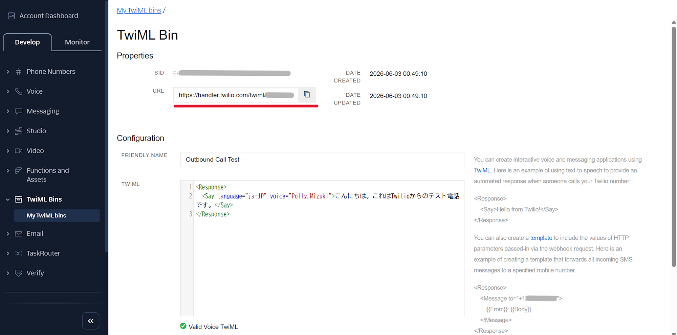
Task: Click the page vertical scrollbar
Action: click(x=674, y=146)
